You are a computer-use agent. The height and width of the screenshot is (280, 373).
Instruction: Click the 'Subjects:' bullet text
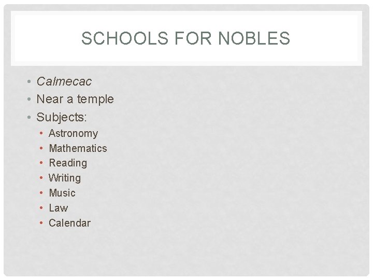click(x=61, y=116)
